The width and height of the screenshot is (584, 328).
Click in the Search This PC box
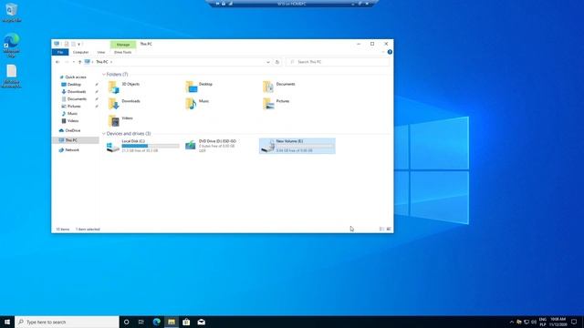pyautogui.click(x=339, y=62)
